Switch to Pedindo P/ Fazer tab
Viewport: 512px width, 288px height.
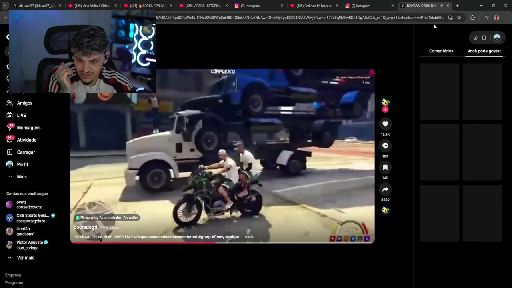click(314, 6)
